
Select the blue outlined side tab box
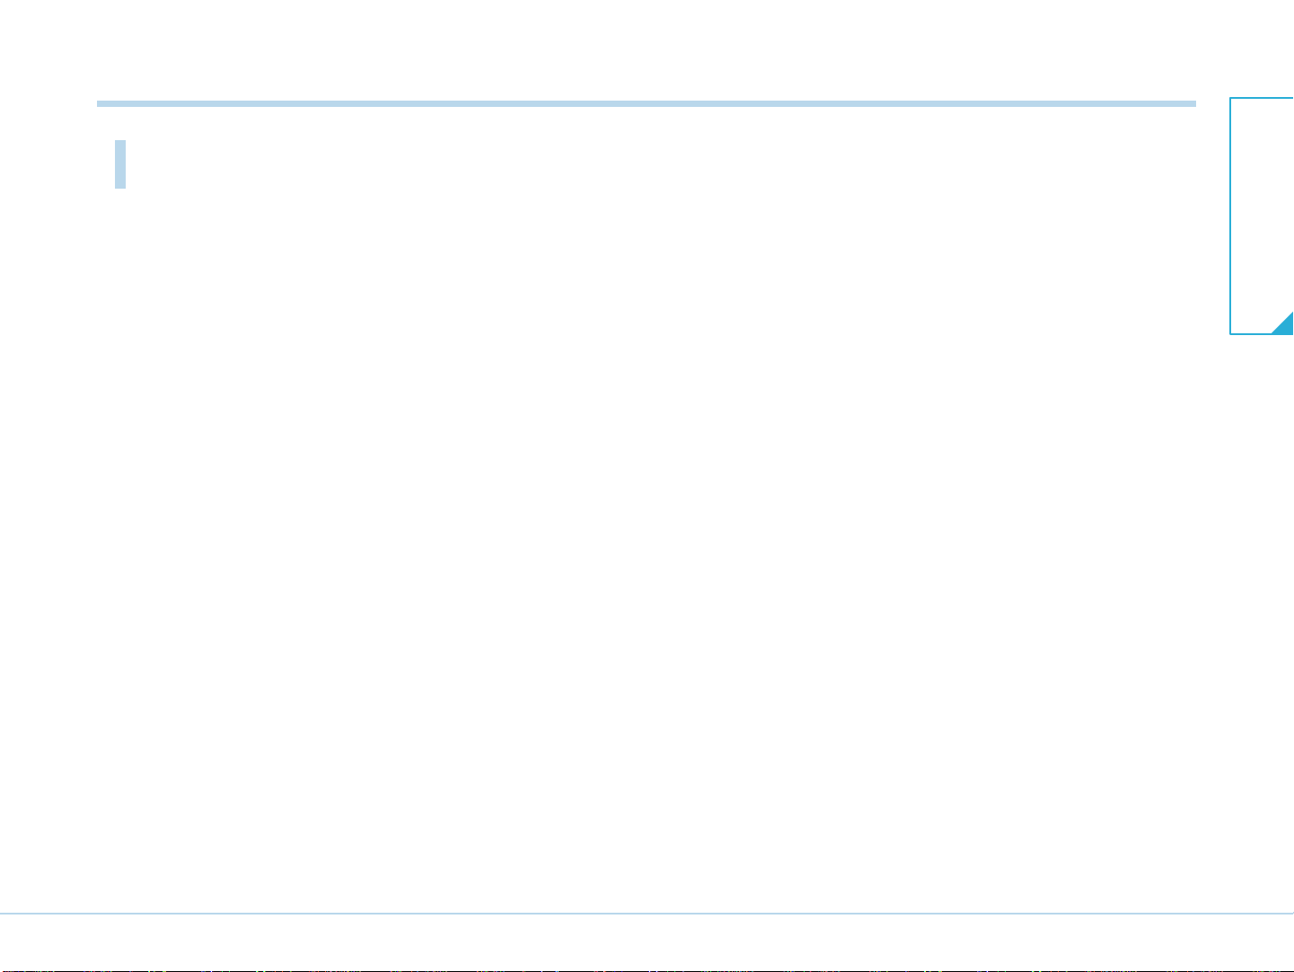coord(1262,216)
